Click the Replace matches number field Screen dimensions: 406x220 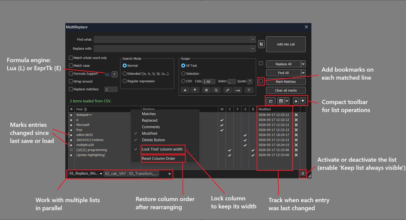click(x=111, y=89)
